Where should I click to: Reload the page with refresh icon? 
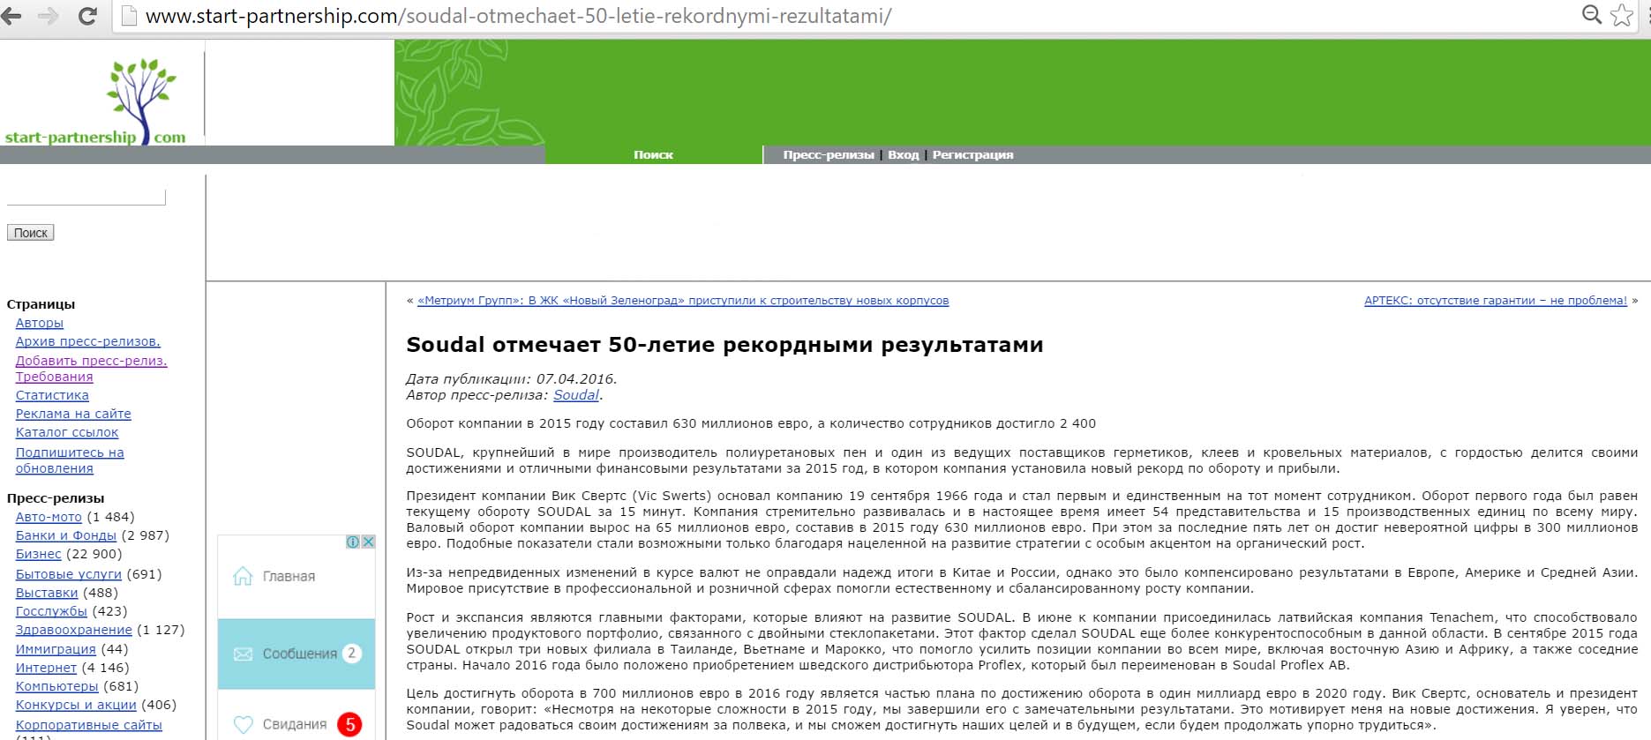pos(87,16)
